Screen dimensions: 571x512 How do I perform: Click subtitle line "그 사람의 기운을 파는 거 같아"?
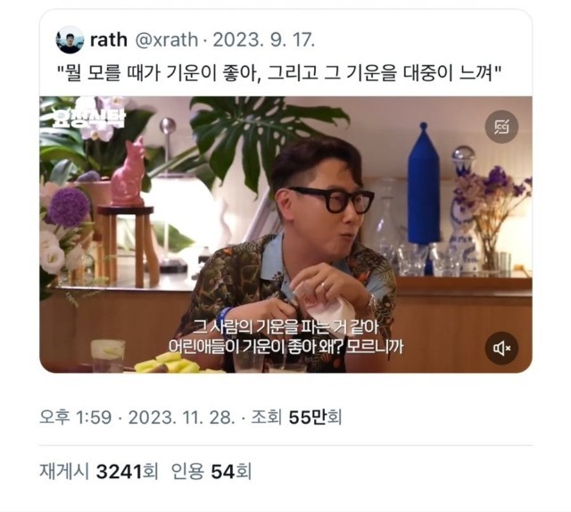(x=285, y=327)
